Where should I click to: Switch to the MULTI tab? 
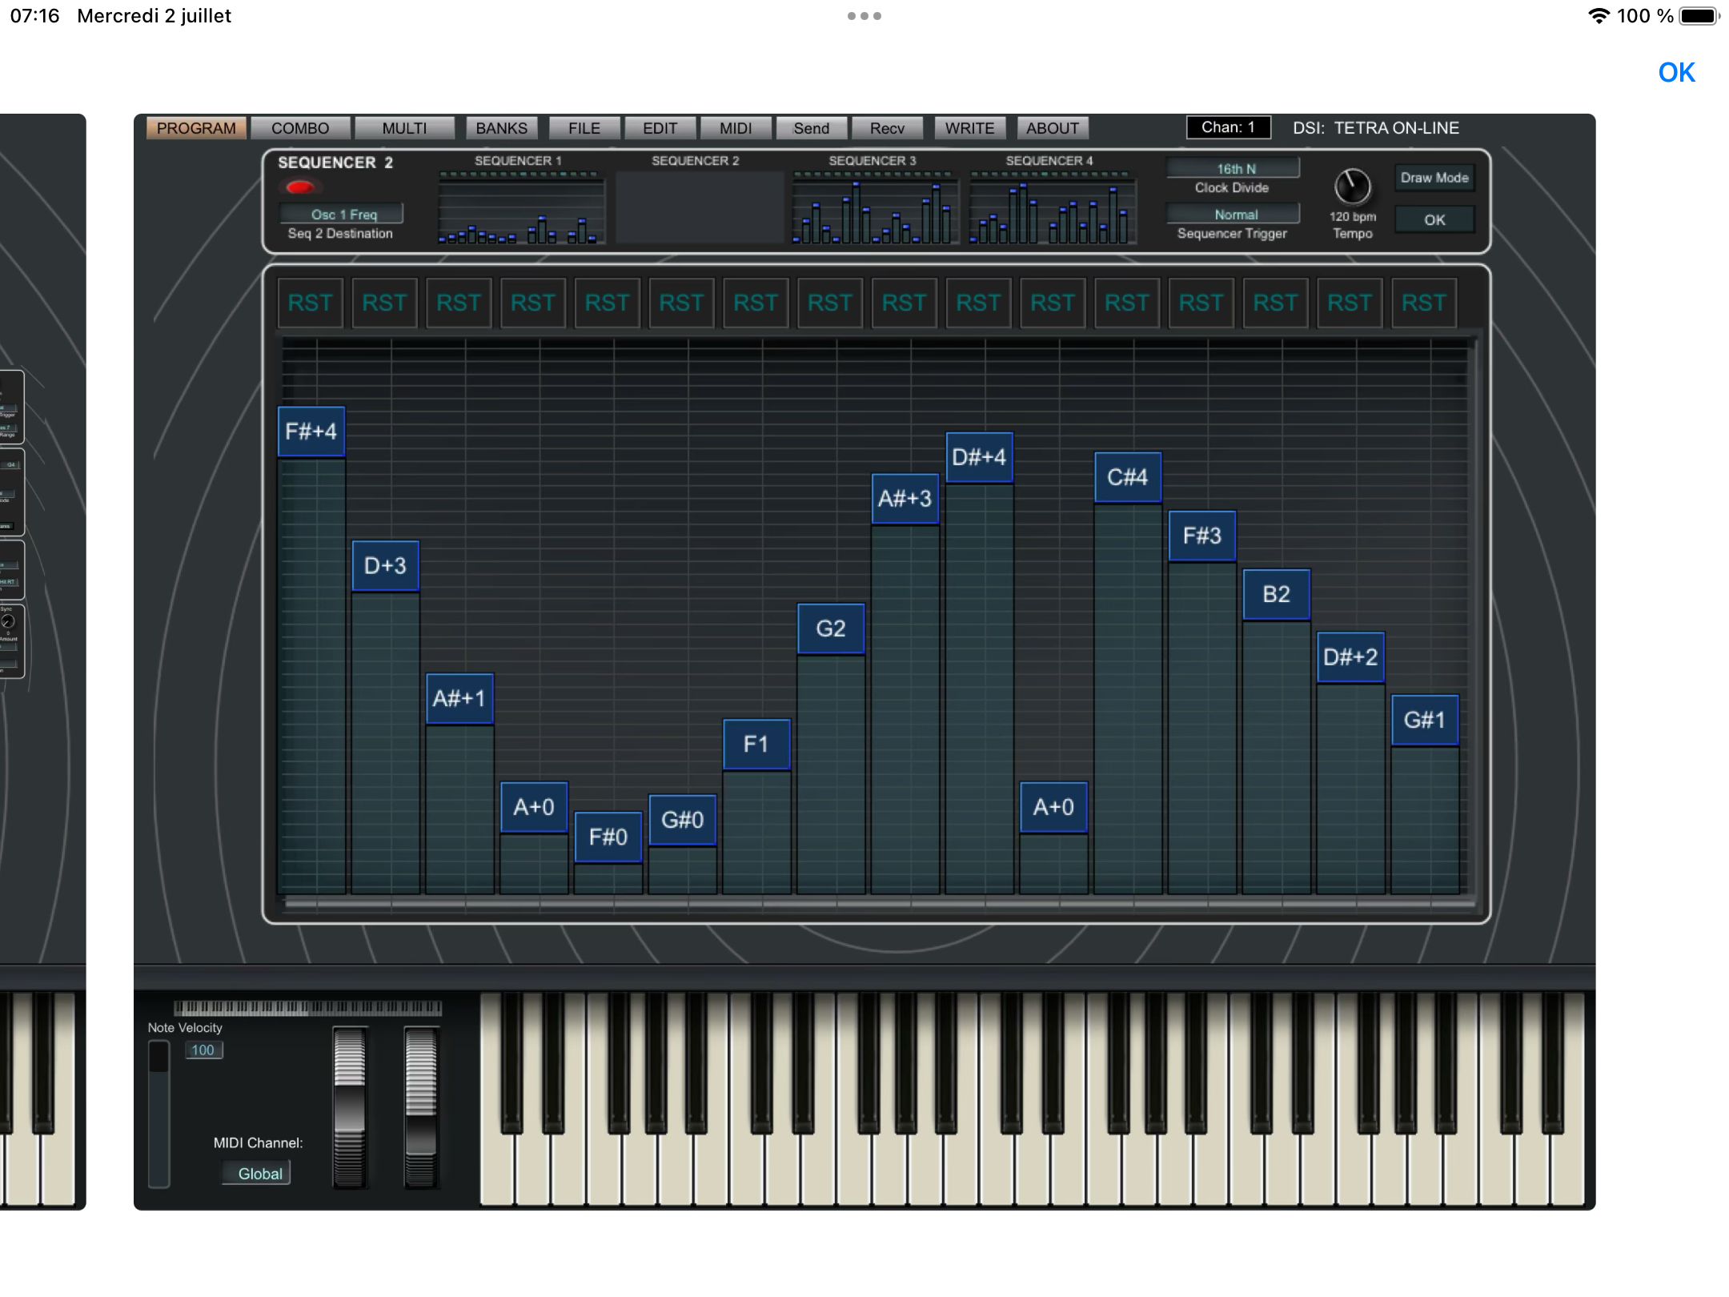pyautogui.click(x=404, y=128)
